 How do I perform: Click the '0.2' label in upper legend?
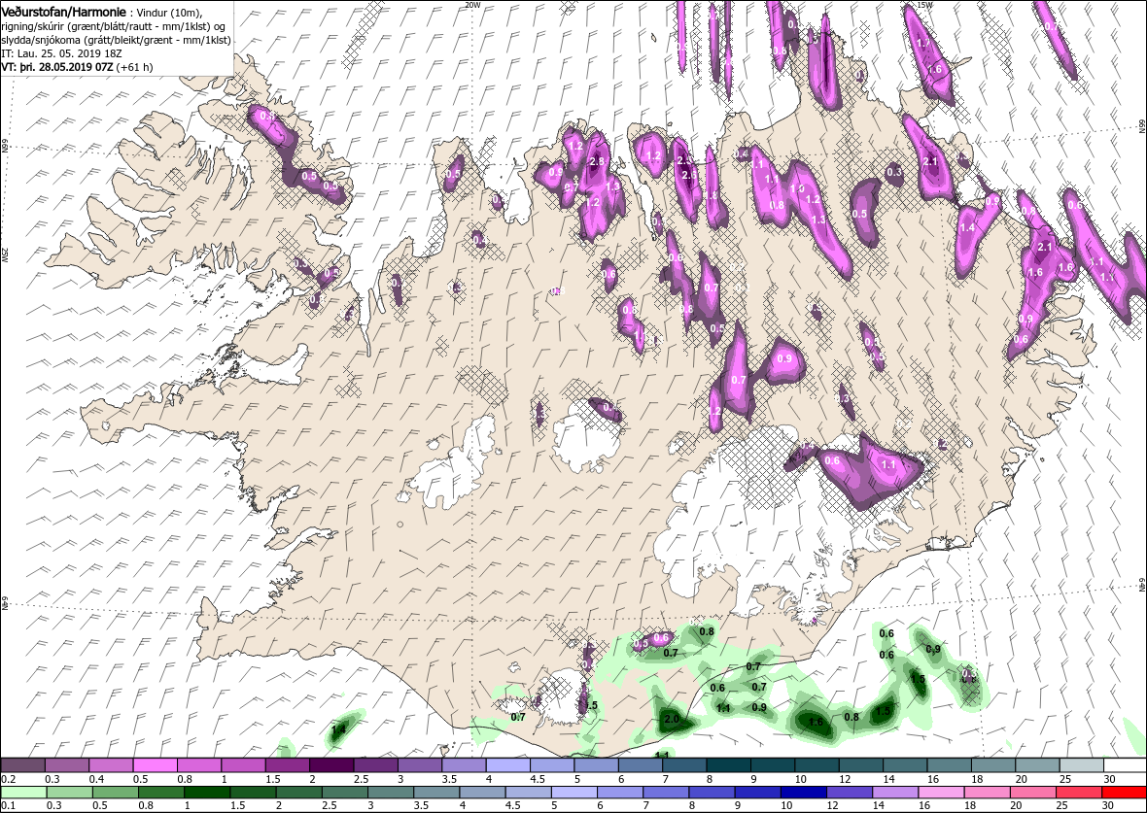tap(9, 779)
